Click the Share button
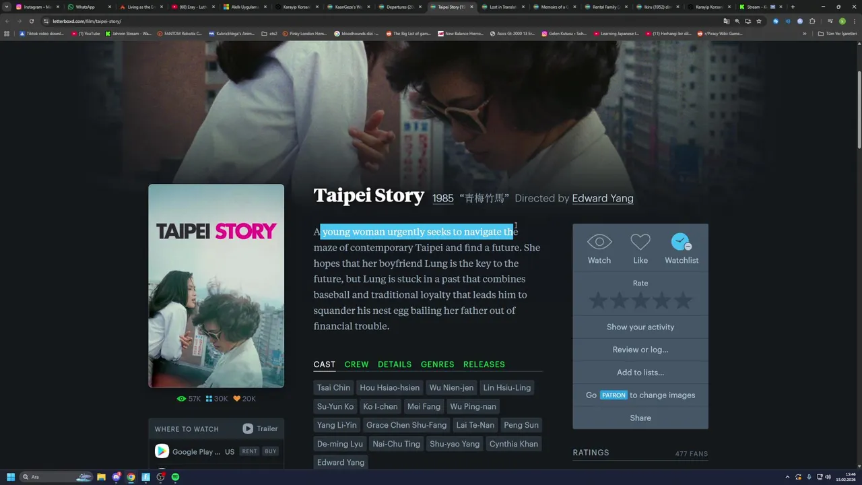The image size is (862, 485). [x=640, y=418]
